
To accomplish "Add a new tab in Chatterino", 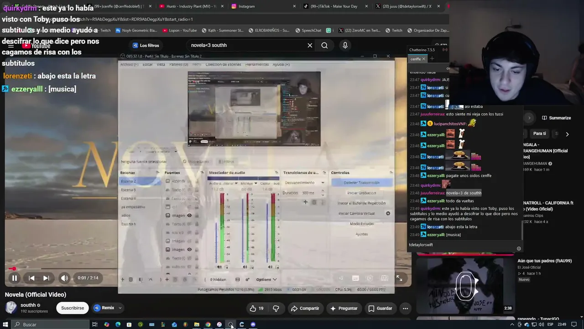I will 432,58.
